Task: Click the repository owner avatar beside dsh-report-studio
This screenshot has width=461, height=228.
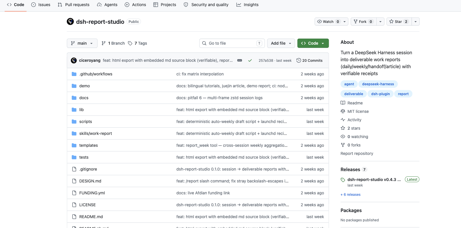Action: coord(70,21)
